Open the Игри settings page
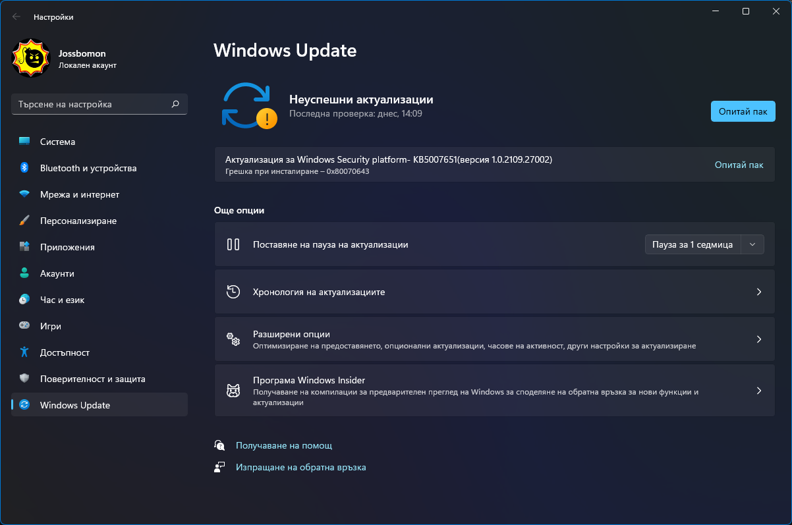The height and width of the screenshot is (525, 792). coord(99,326)
